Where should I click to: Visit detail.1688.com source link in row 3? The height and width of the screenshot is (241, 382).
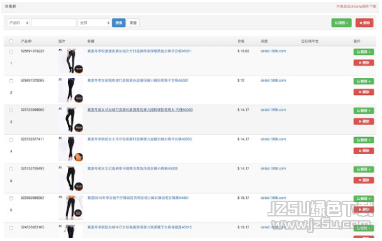273,110
